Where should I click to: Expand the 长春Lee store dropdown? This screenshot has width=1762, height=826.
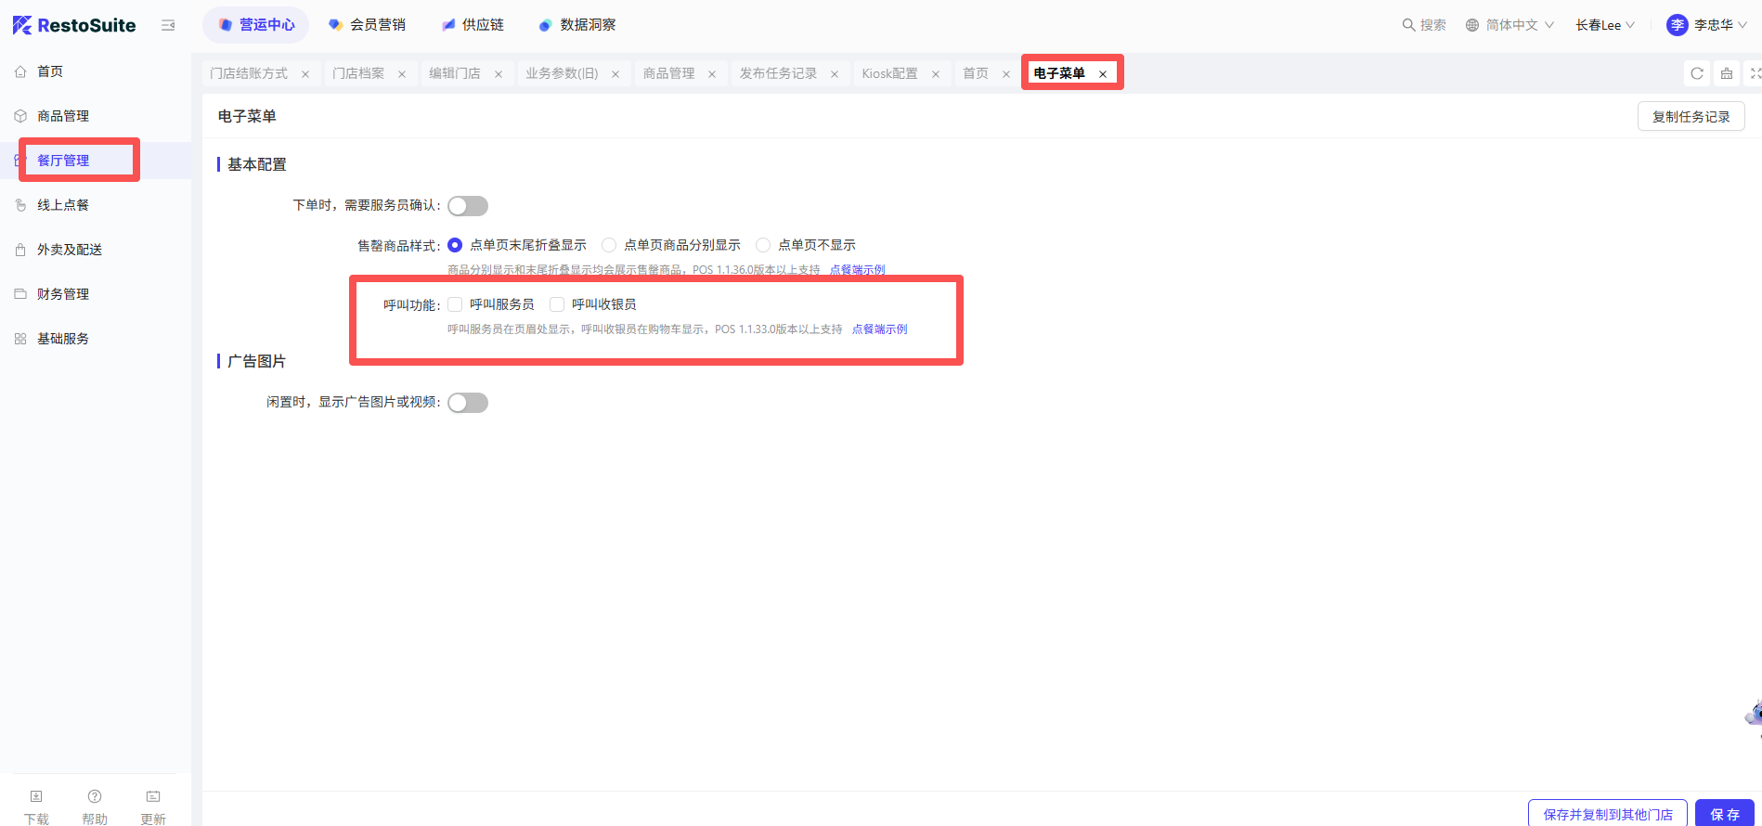(x=1604, y=25)
